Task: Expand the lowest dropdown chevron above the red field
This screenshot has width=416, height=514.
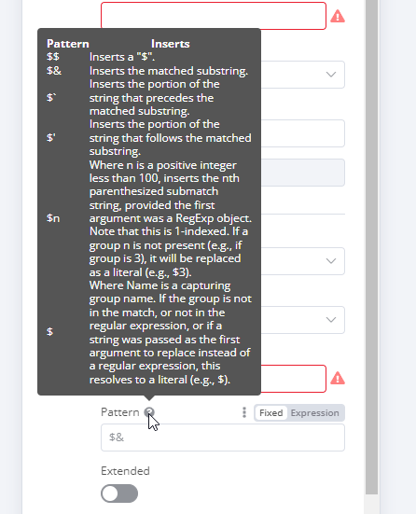Action: (x=331, y=320)
